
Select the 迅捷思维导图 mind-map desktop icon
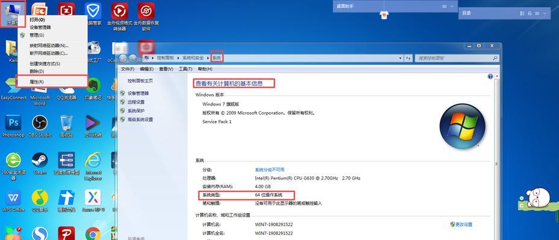[66, 163]
